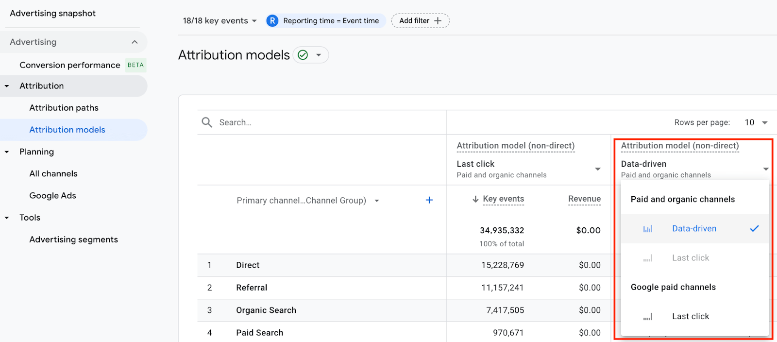Open Advertising snapshot
The width and height of the screenshot is (777, 342).
pos(52,13)
